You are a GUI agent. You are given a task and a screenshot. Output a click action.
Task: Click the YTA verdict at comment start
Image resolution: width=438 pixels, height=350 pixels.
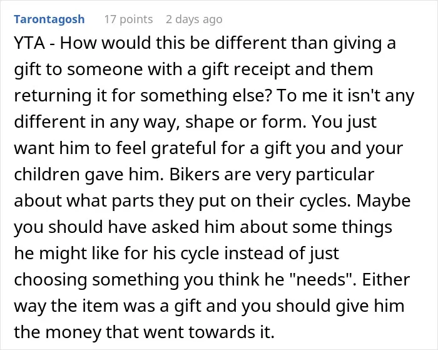coord(29,43)
